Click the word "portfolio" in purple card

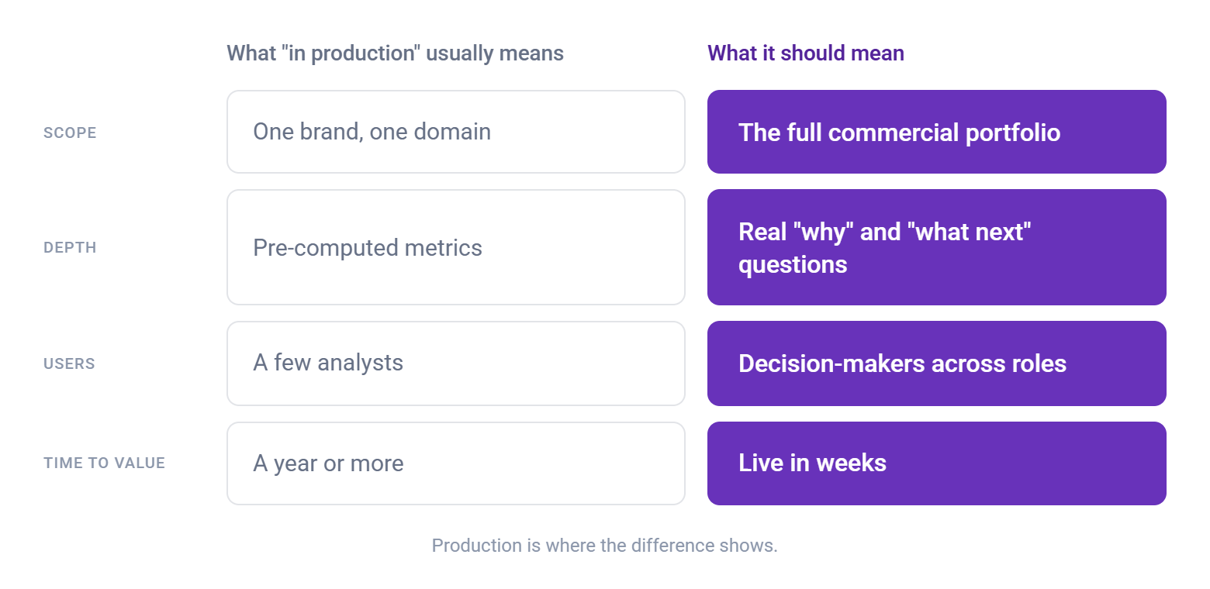click(1013, 133)
